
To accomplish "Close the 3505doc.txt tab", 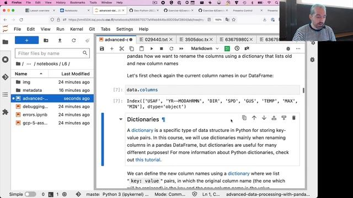I will (211, 40).
